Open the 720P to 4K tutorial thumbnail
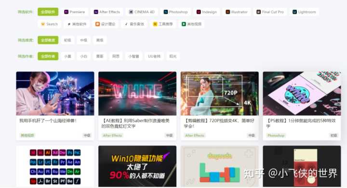The height and width of the screenshot is (188, 347). click(220, 93)
